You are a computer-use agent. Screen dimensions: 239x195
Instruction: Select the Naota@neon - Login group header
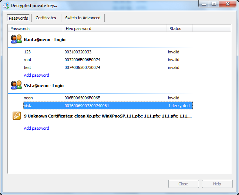44,40
